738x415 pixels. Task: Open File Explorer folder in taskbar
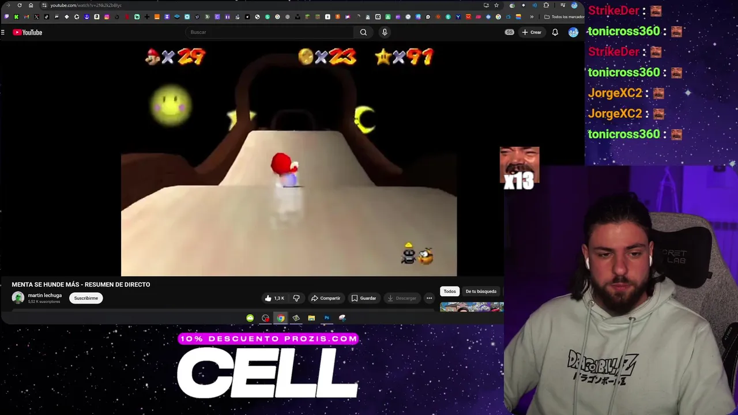(x=311, y=318)
